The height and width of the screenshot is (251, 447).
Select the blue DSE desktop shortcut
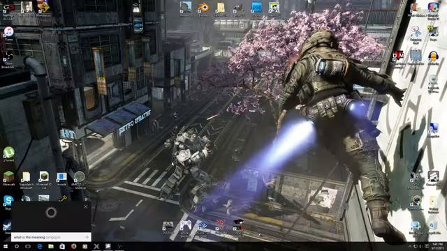click(256, 8)
